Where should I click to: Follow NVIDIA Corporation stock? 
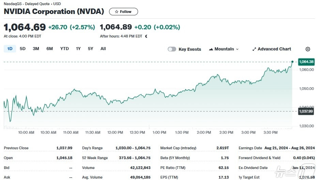(123, 12)
